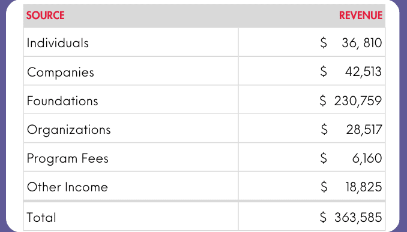Click the Individuals revenue value 36,810
Image resolution: width=407 pixels, height=232 pixels.
[362, 43]
